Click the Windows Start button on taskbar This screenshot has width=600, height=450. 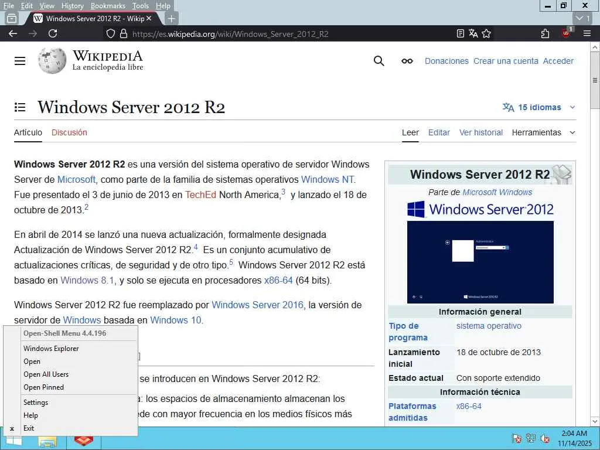coord(13,441)
